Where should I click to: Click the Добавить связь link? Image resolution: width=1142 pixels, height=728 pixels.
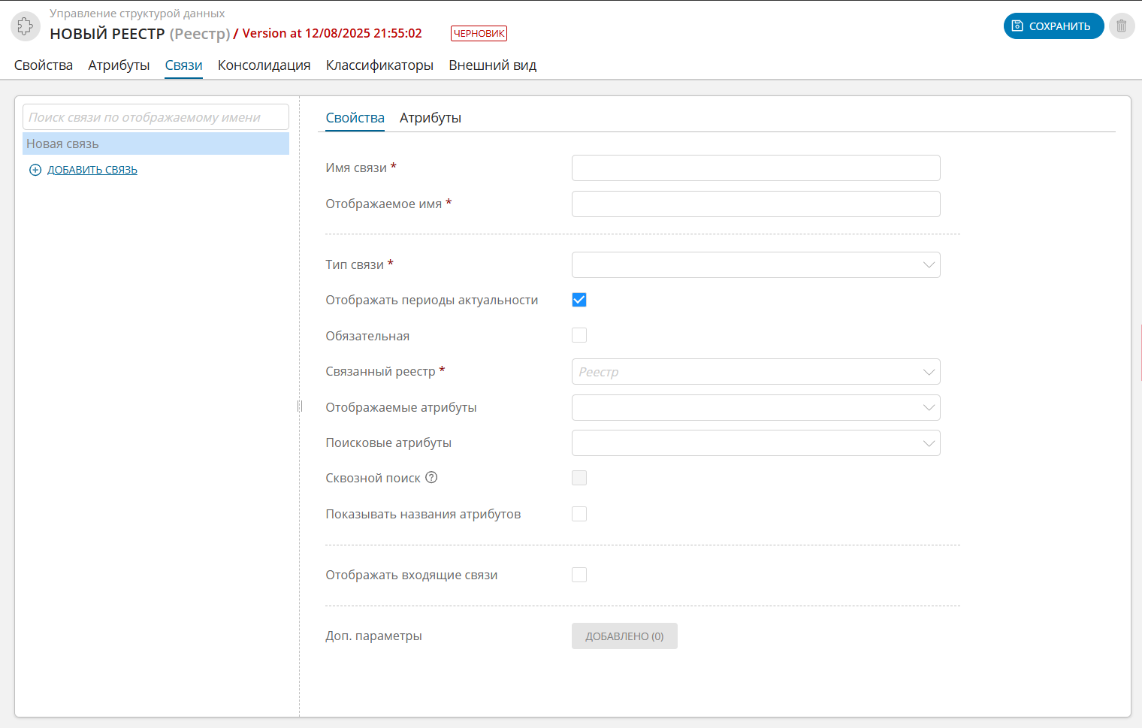[92, 170]
